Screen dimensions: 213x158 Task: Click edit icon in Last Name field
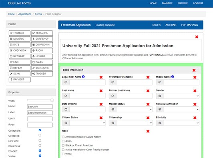[x=66, y=96]
